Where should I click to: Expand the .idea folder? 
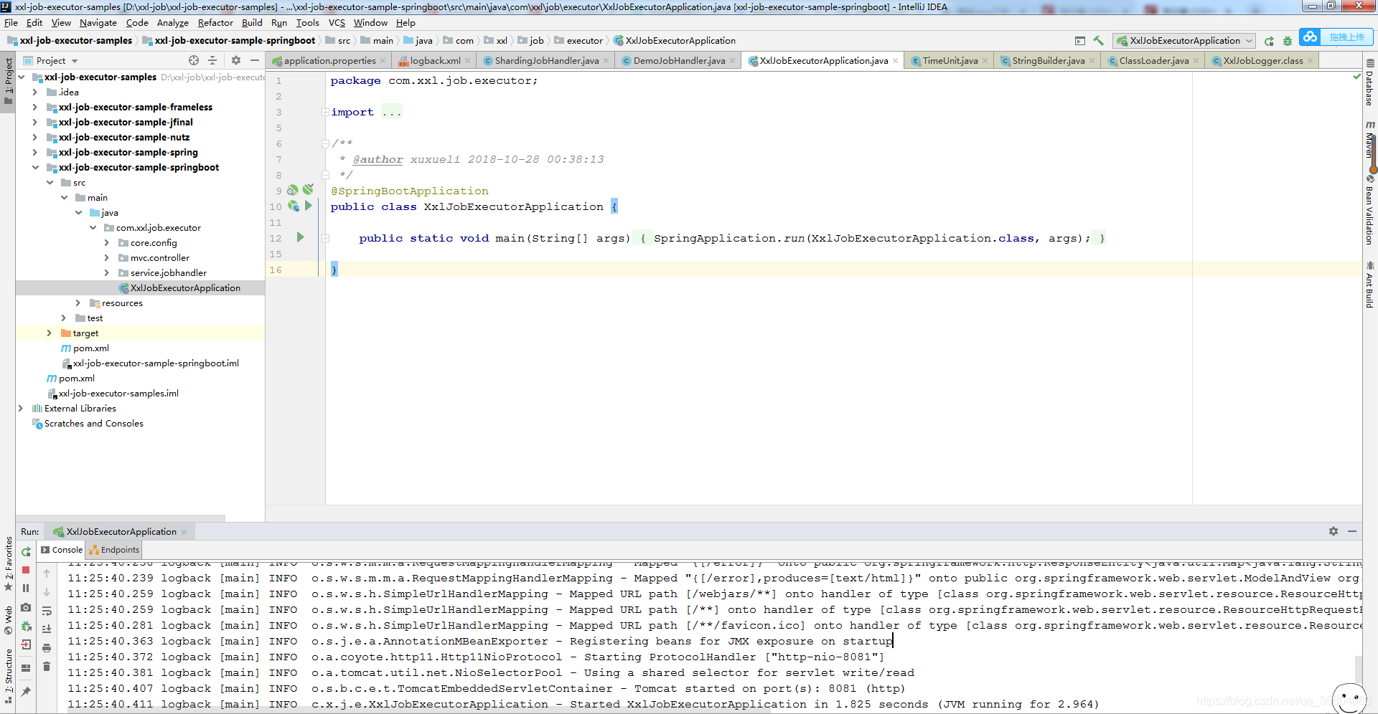point(34,92)
